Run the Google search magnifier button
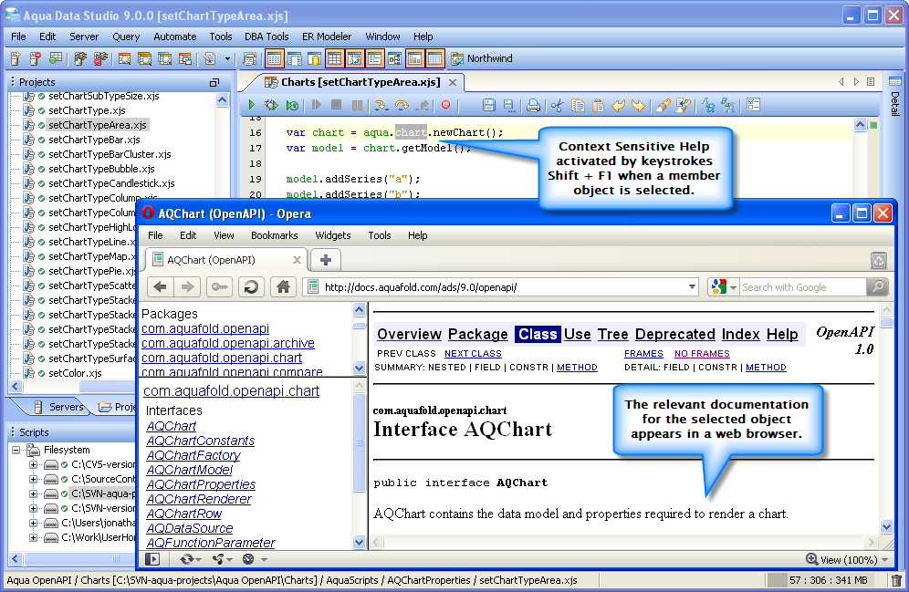 [878, 286]
